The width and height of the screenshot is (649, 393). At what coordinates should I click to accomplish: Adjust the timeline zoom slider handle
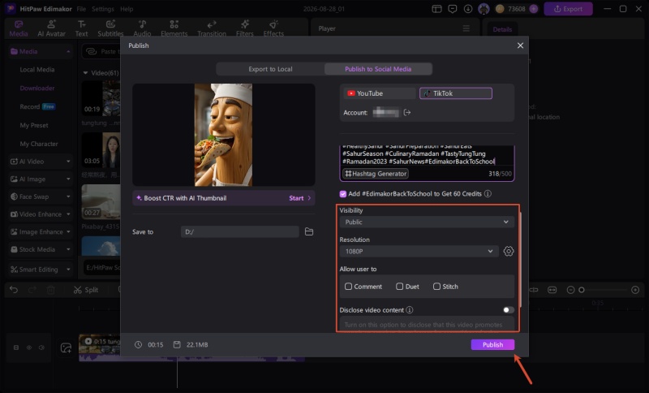pos(581,290)
